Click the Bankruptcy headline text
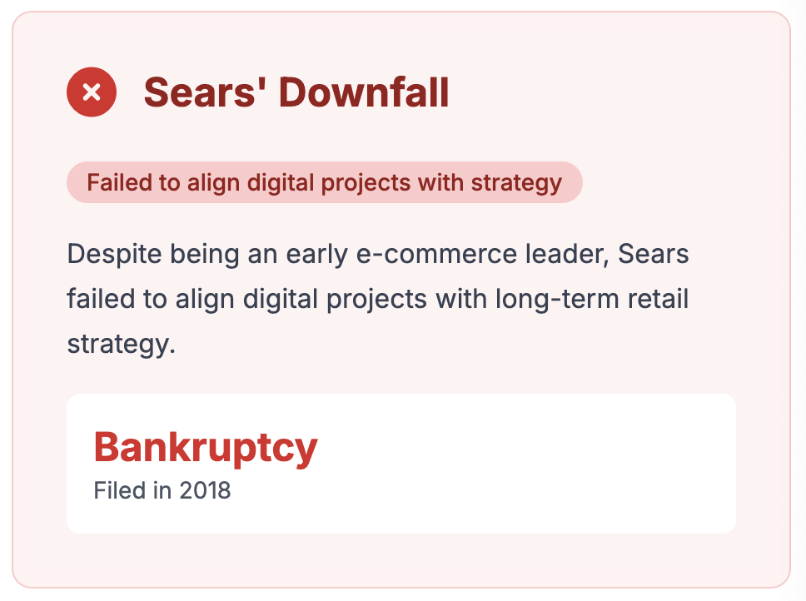 pyautogui.click(x=206, y=447)
